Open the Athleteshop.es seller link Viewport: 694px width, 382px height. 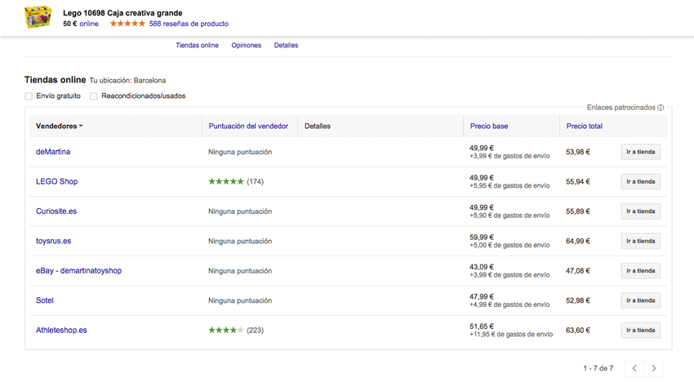click(61, 331)
